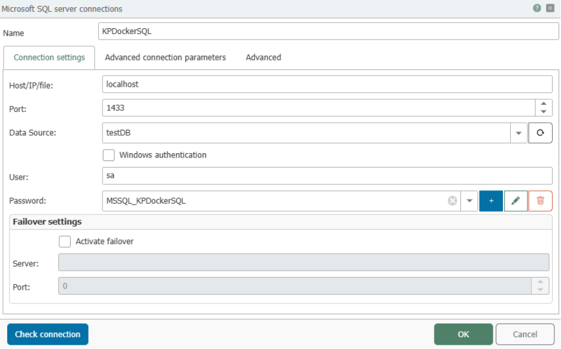Click the User field containing sa
The image size is (561, 349).
(327, 176)
